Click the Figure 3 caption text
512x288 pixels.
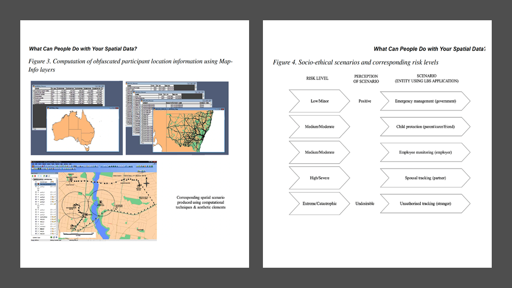130,65
